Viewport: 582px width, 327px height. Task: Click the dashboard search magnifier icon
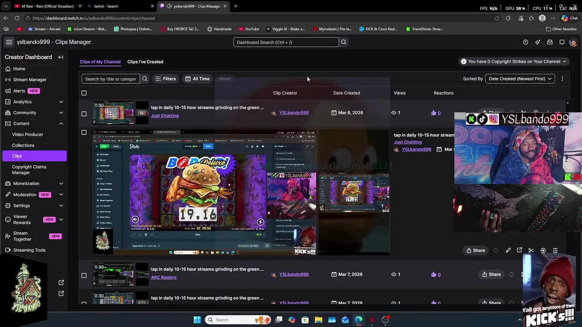(344, 42)
